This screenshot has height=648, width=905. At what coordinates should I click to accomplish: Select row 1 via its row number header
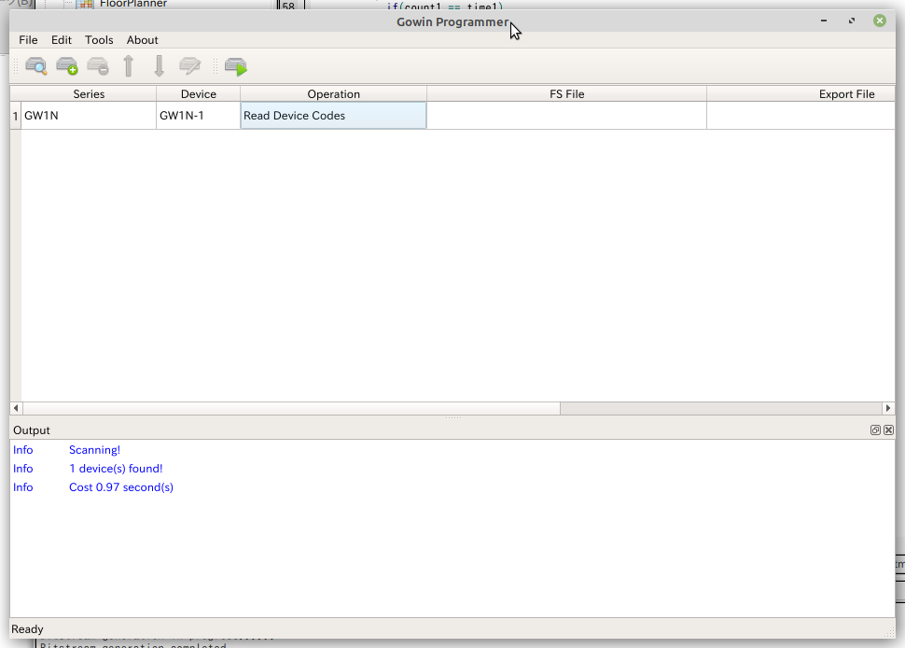[x=16, y=116]
